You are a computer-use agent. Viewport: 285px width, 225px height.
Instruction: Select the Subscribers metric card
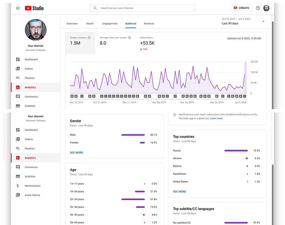pos(147,43)
